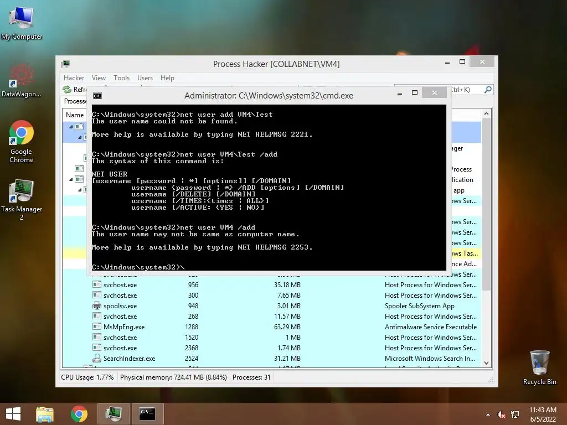This screenshot has height=425, width=567.
Task: Click the Refresh toolbar button in Process Hacker
Action: 75,89
